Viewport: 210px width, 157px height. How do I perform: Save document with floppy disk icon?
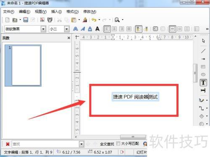[x=26, y=20]
